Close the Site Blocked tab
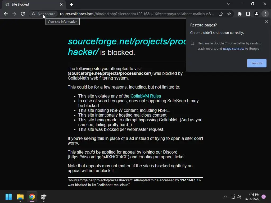271x203 pixels. click(x=61, y=4)
